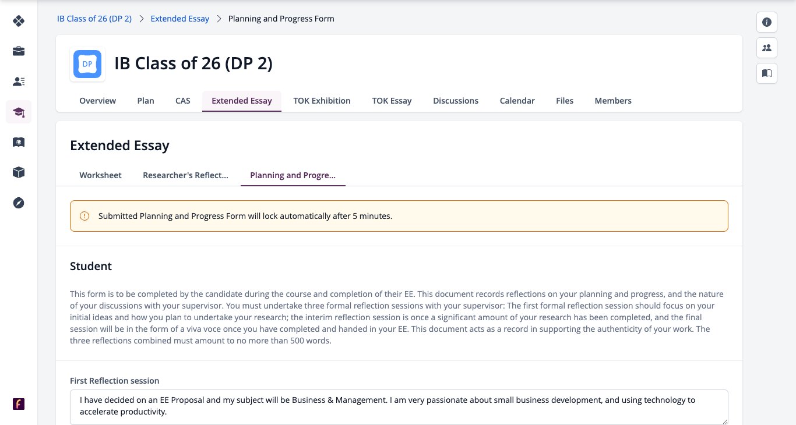Viewport: 796px width, 425px height.
Task: Click the ManageBac diamond logo icon
Action: click(x=19, y=22)
